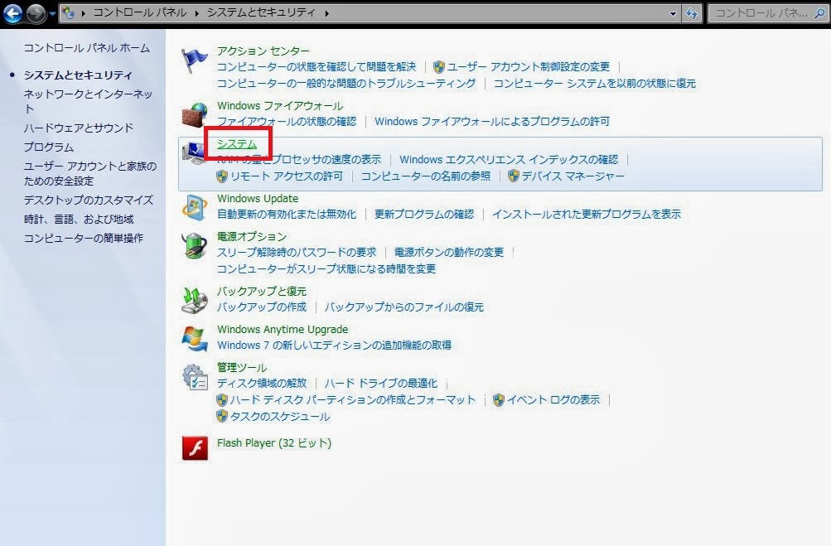Click shield icon beside イベント ログの表示
831x546 pixels.
click(499, 399)
